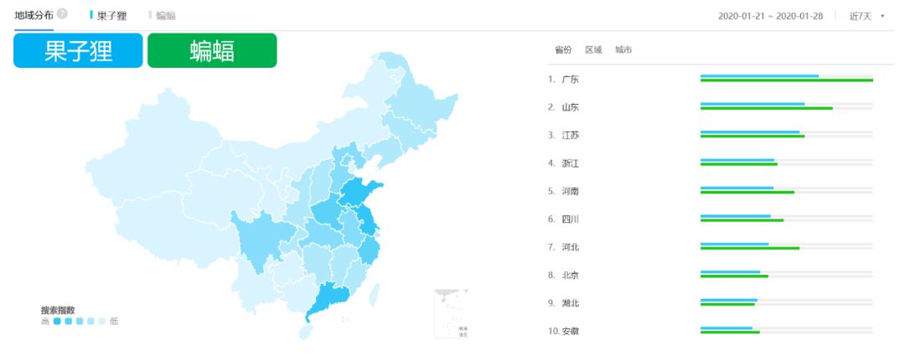The width and height of the screenshot is (905, 361).
Task: Click the large green 蝙蝠 label
Action: 212,50
